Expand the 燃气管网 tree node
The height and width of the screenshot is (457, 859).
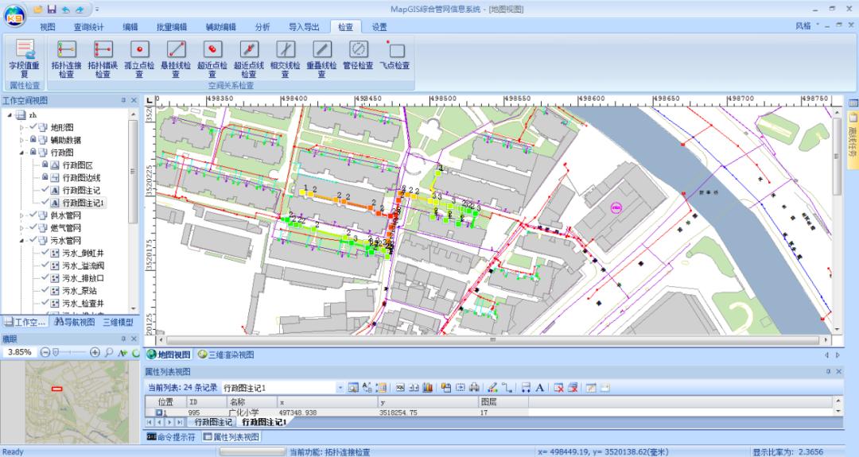(22, 228)
